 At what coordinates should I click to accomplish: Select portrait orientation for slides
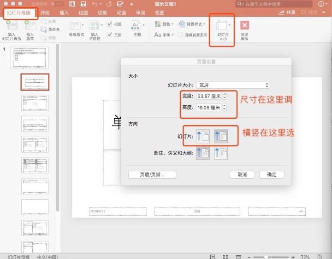(x=203, y=136)
